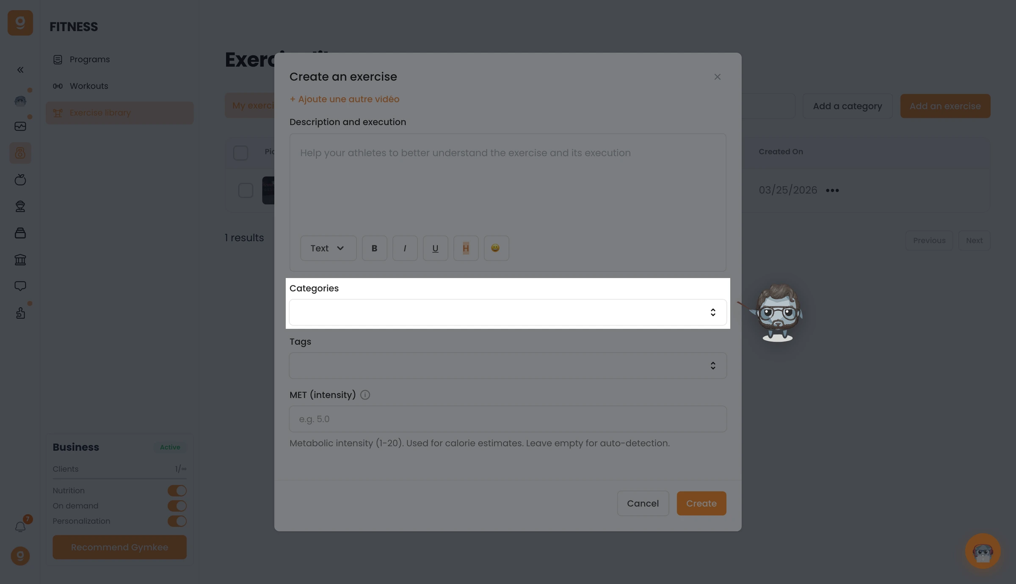Screen dimensions: 1016x584
Task: Open the shop bag icon in sidebar
Action: [20, 233]
